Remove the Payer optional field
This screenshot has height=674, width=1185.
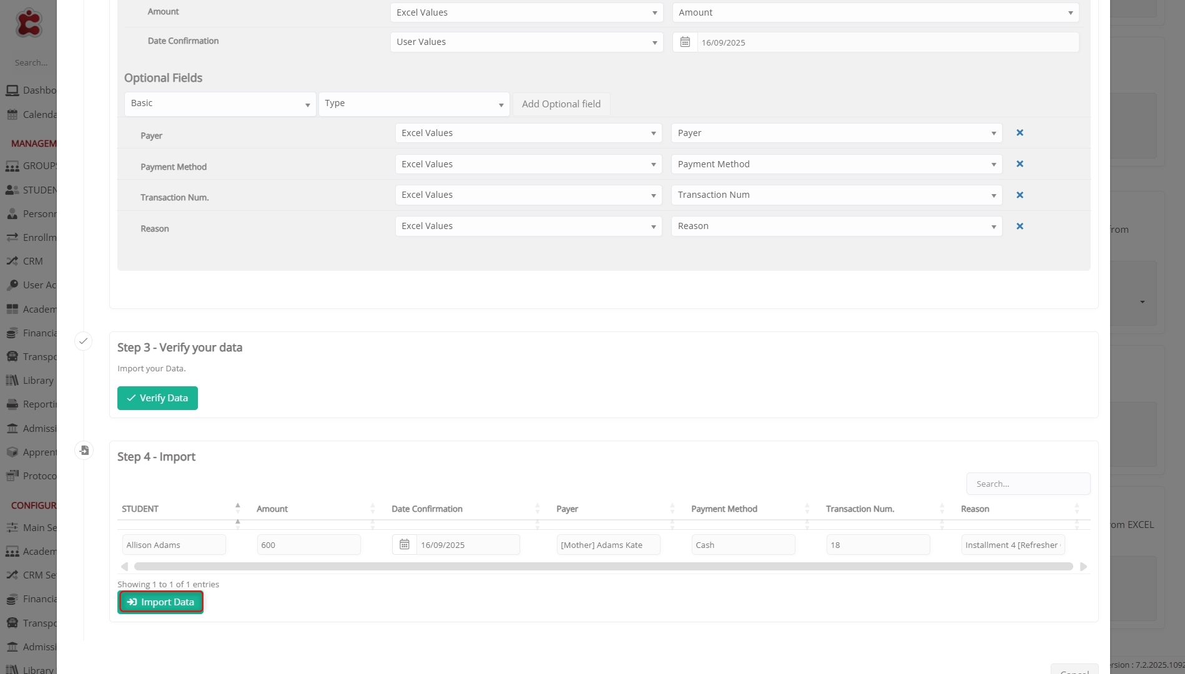[x=1020, y=133]
